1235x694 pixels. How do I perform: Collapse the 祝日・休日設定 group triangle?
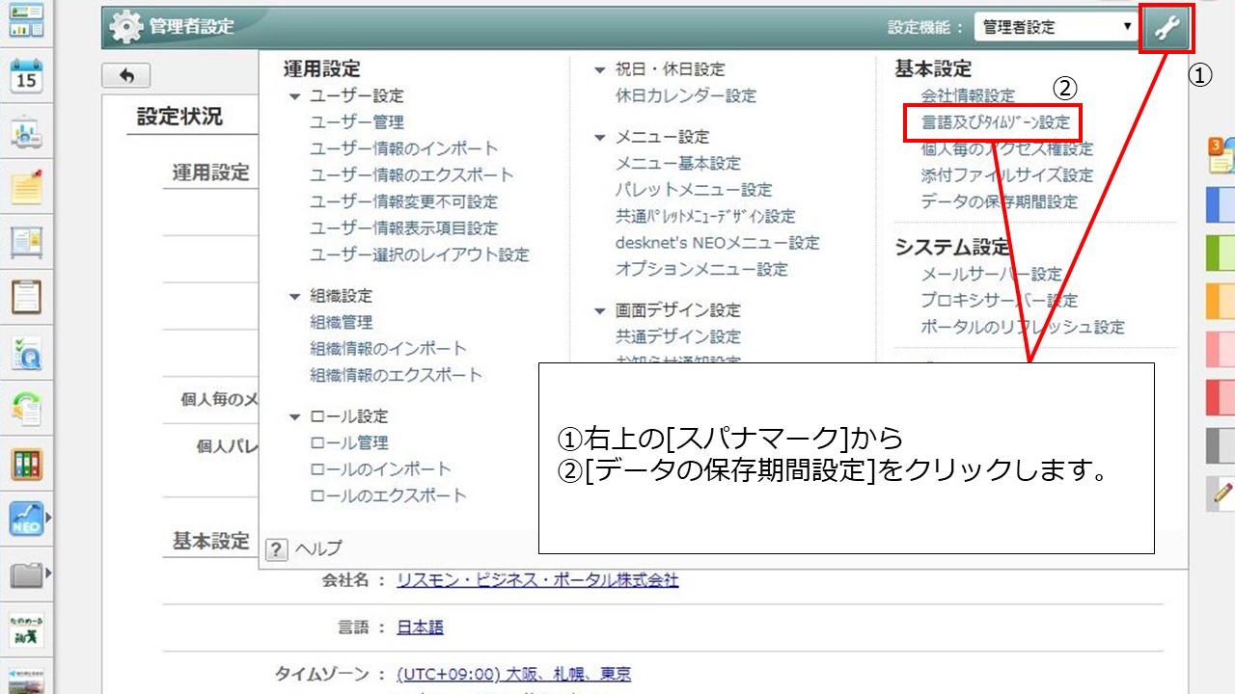click(x=600, y=69)
